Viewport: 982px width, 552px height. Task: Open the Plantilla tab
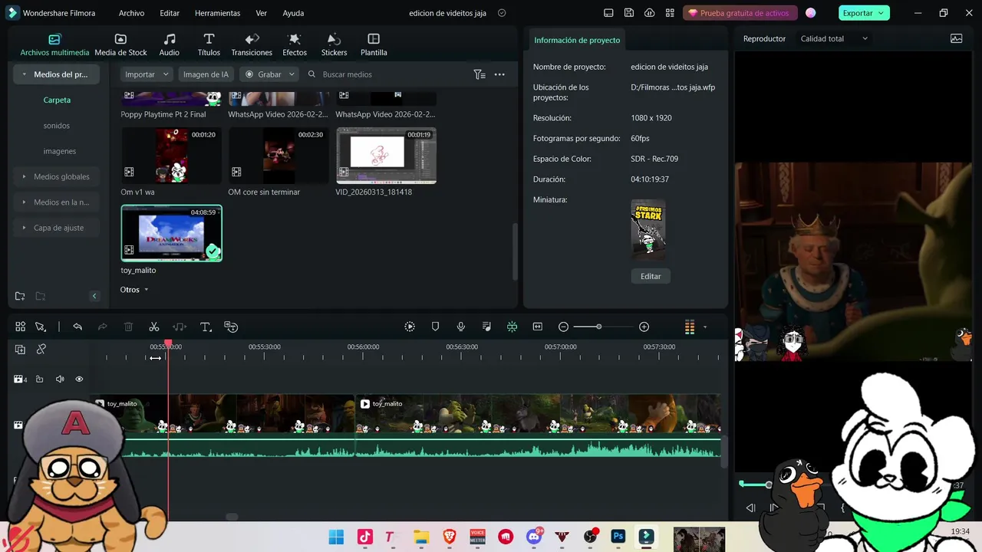click(374, 45)
